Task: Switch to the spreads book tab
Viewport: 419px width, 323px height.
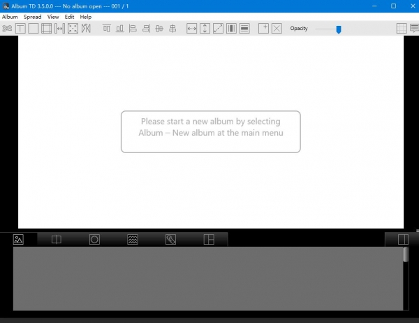Action: click(x=57, y=240)
